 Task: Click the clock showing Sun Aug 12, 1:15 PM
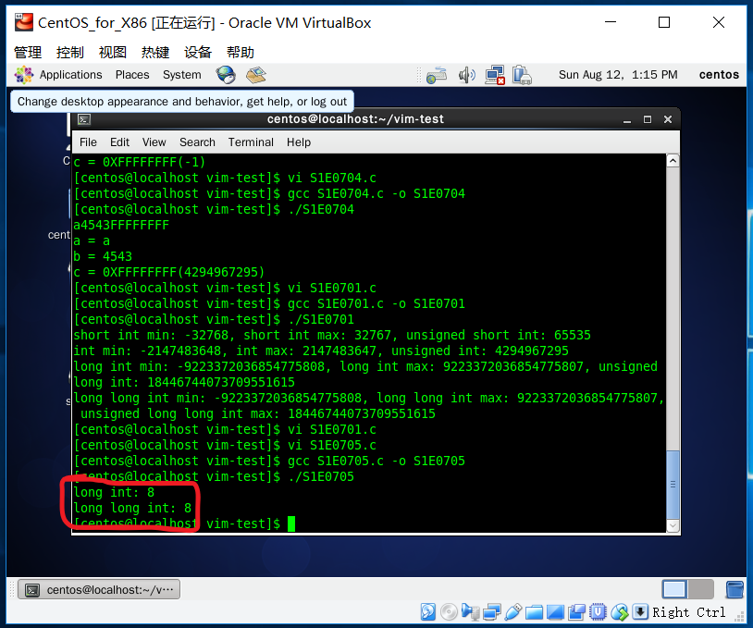pyautogui.click(x=618, y=75)
